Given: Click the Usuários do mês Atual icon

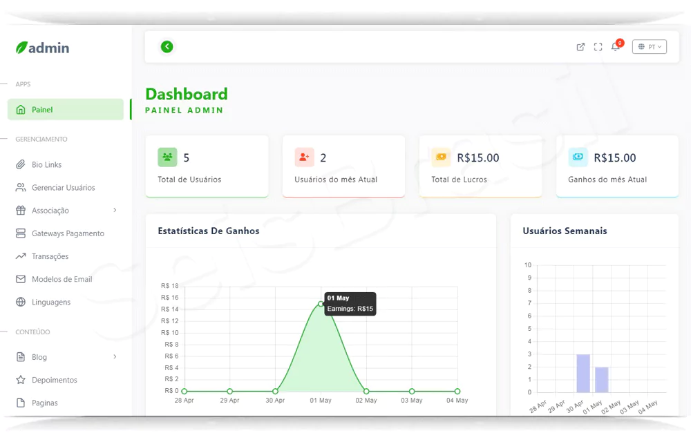Looking at the screenshot, I should (304, 157).
